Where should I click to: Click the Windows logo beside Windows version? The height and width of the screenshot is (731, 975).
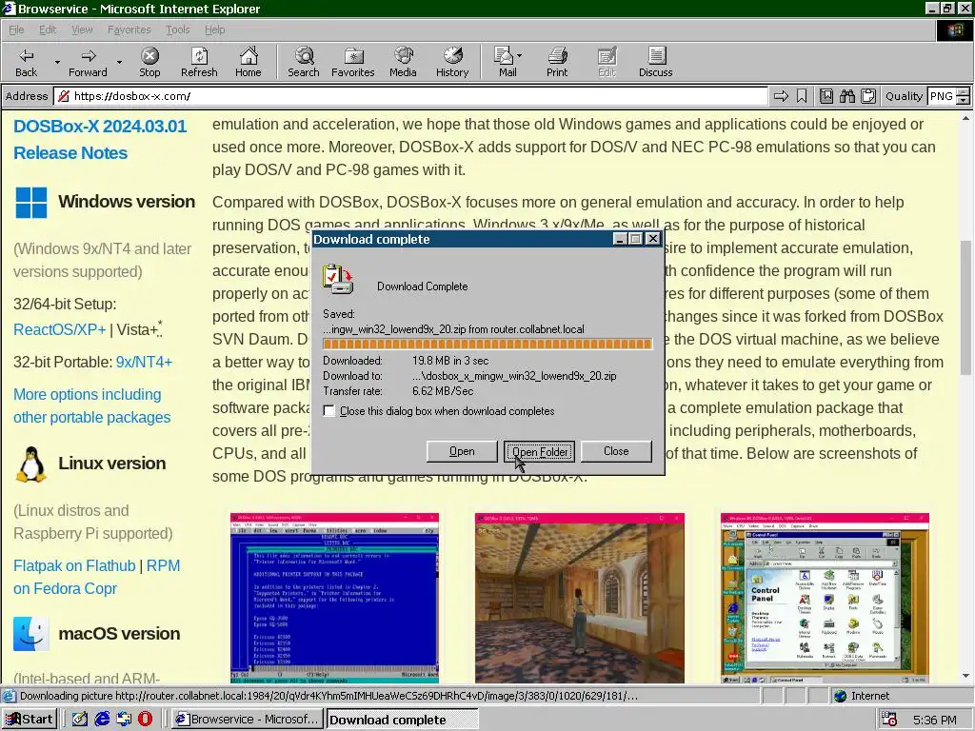[x=31, y=203]
